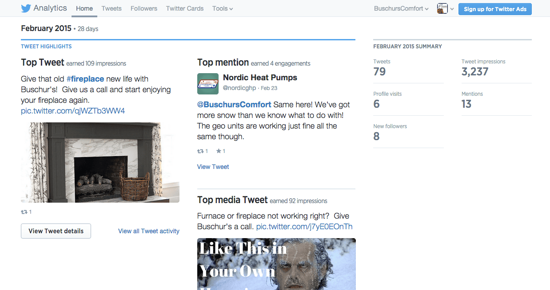Click the @BuschursComfort mention link
The width and height of the screenshot is (550, 290).
(x=234, y=105)
